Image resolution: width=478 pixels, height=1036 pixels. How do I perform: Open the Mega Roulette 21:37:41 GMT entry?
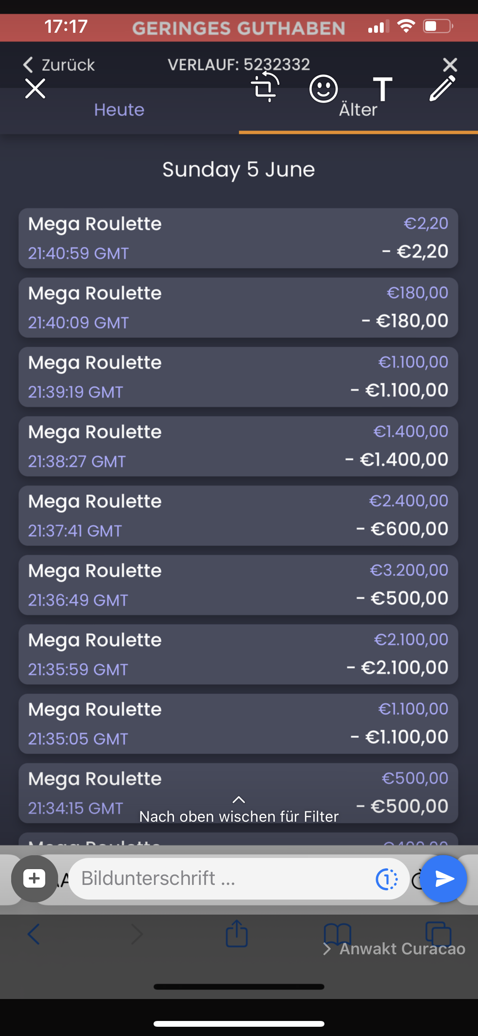click(238, 516)
